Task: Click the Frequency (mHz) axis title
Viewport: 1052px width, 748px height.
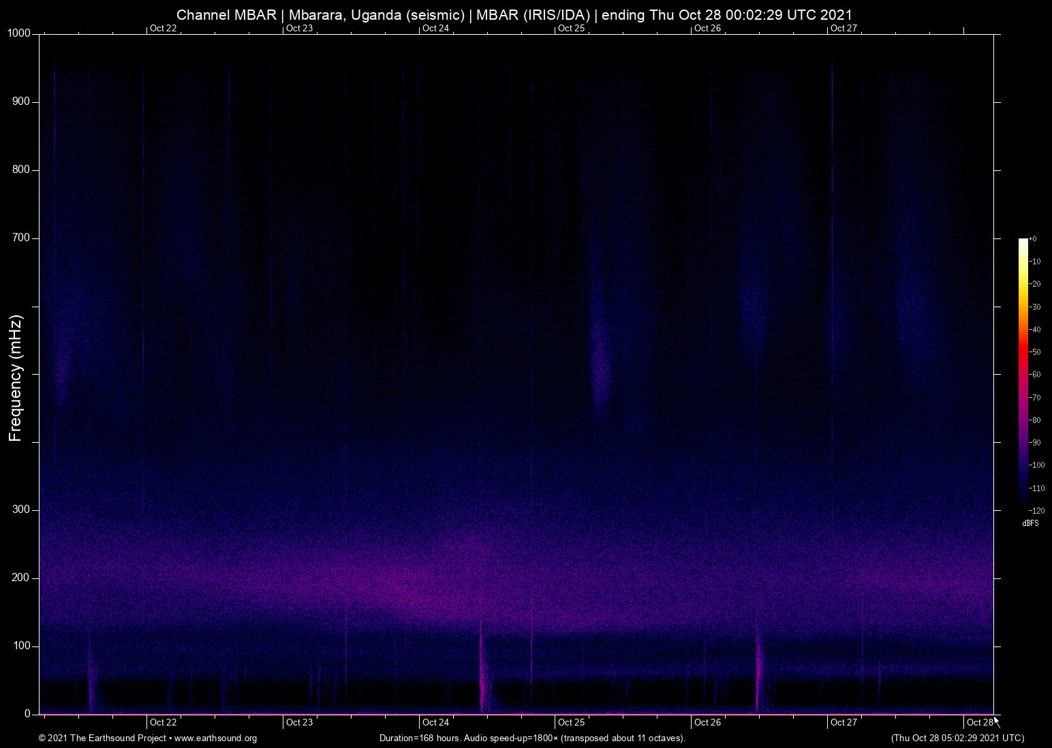Action: coord(16,378)
